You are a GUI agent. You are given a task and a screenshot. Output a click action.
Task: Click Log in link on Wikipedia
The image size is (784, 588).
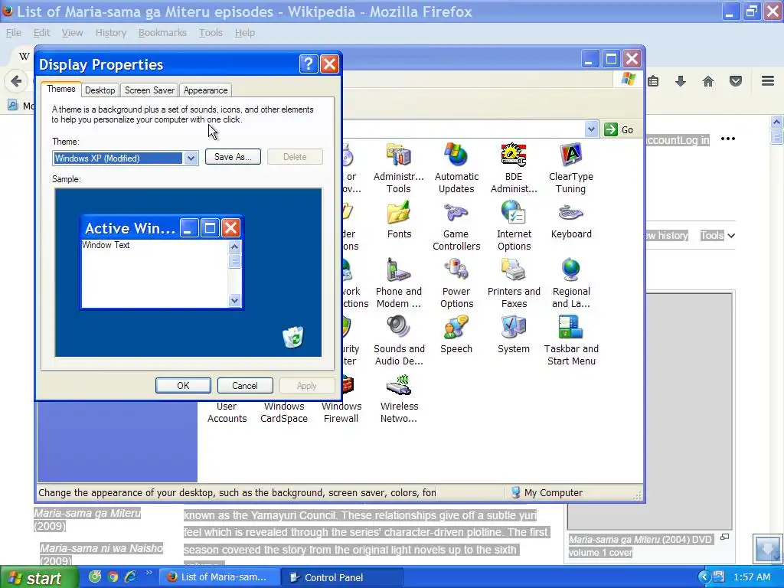(x=695, y=140)
